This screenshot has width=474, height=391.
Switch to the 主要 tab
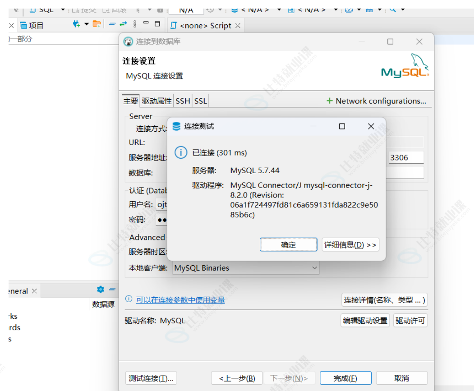[131, 101]
